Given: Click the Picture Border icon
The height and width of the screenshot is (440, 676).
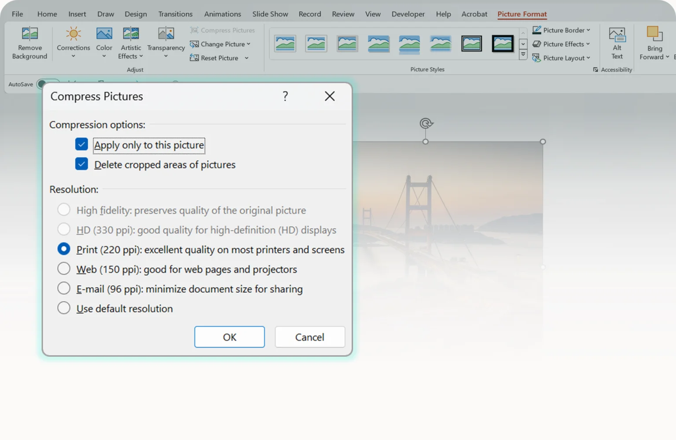Looking at the screenshot, I should (x=536, y=30).
